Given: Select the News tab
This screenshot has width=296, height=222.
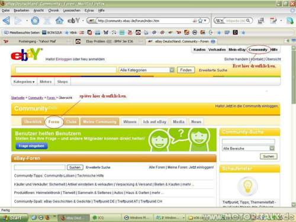Looking at the screenshot, I should [x=196, y=121].
